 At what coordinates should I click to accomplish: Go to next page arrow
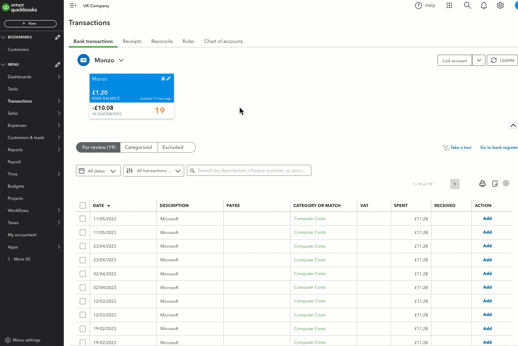[x=466, y=184]
